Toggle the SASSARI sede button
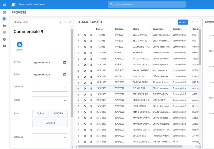This screenshot has width=214, height=149. (x=50, y=123)
